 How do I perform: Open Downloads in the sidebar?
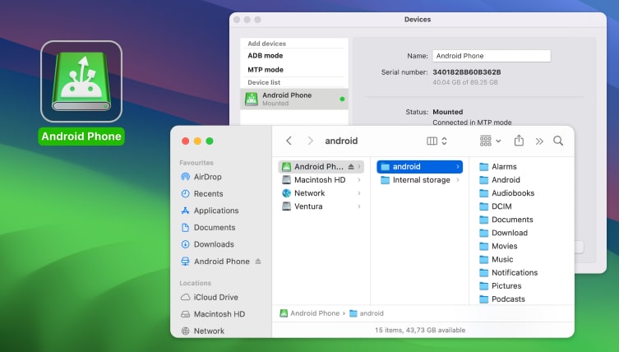pyautogui.click(x=207, y=244)
